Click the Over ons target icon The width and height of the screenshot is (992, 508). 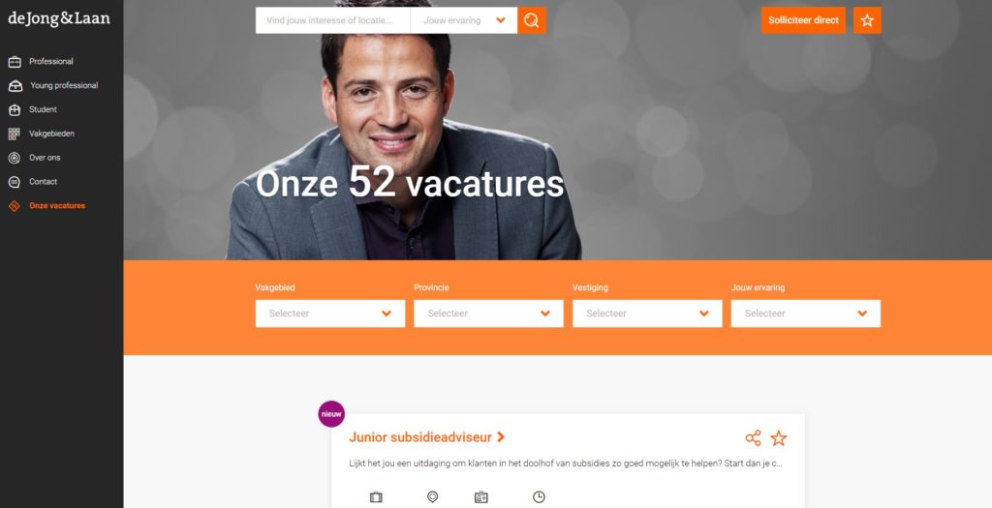14,158
